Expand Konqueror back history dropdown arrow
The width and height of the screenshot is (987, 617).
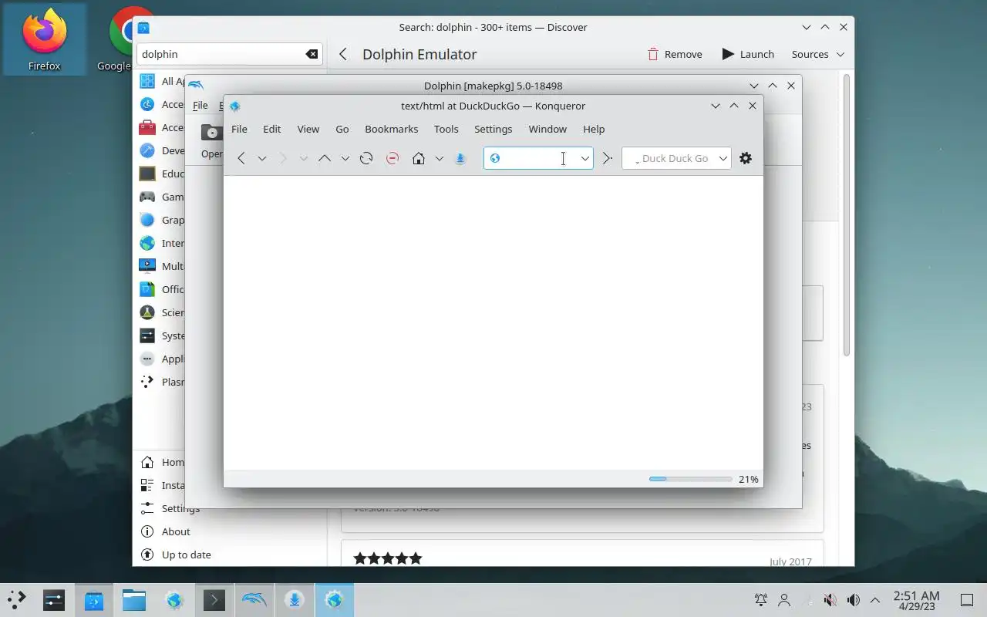[262, 158]
